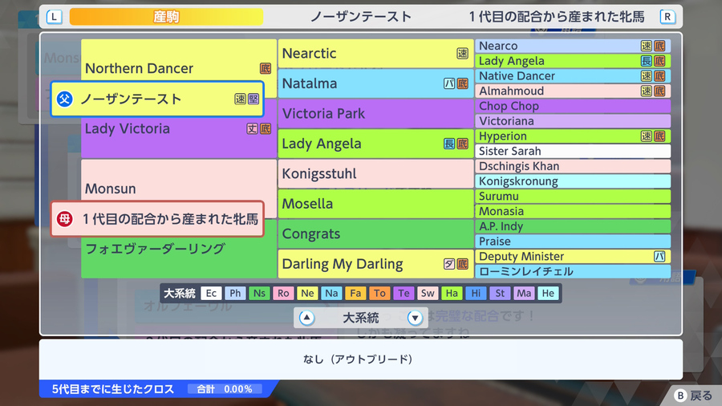
Task: Click the Konigsstuhl pedigree cell
Action: click(375, 173)
